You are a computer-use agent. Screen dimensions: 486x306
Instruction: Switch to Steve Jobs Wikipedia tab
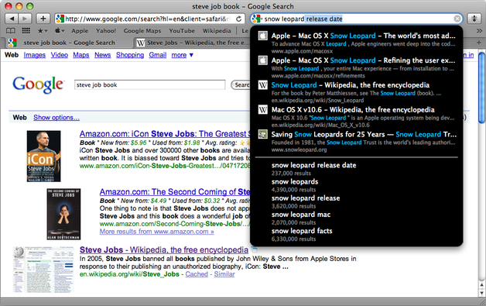tap(192, 43)
